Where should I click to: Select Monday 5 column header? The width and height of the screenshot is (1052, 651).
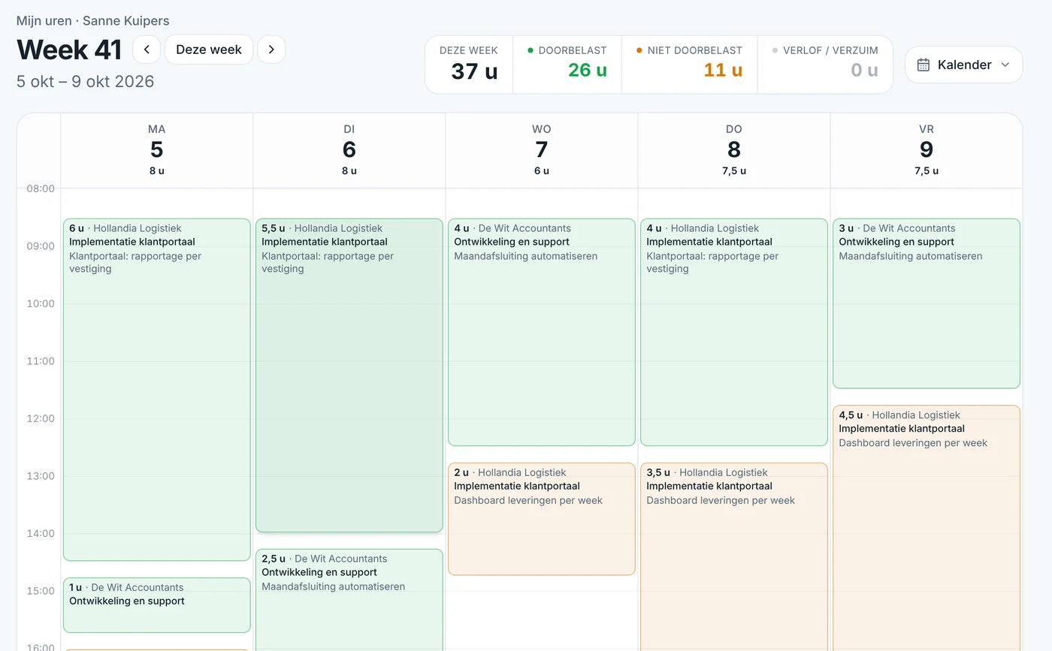coord(157,150)
